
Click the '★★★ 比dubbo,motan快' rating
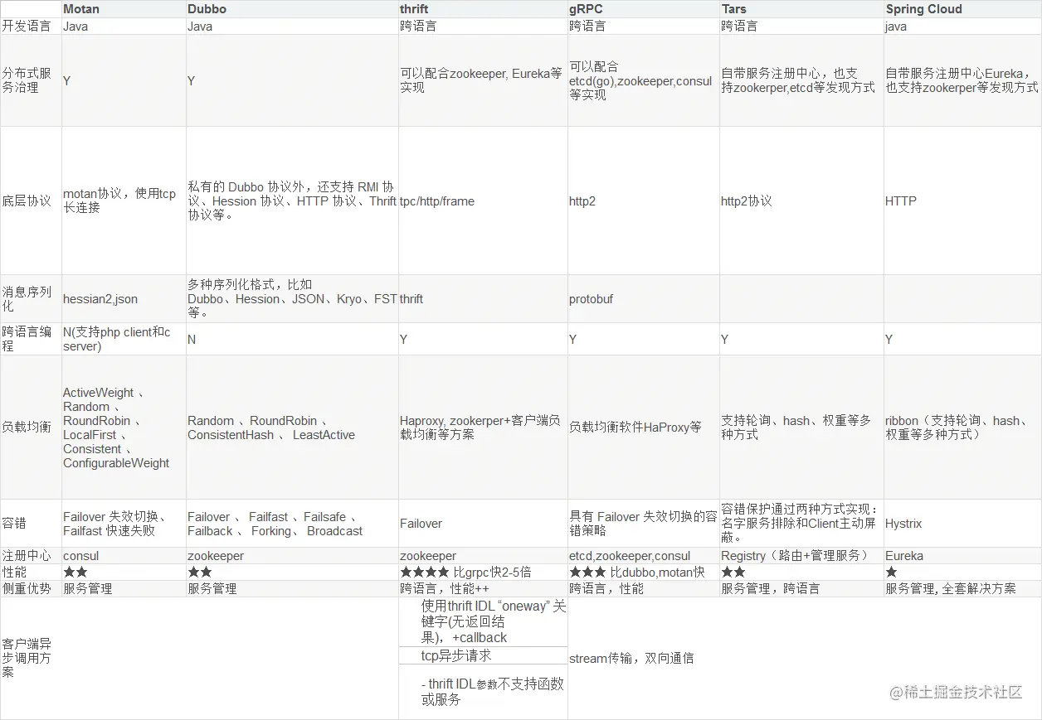(636, 572)
